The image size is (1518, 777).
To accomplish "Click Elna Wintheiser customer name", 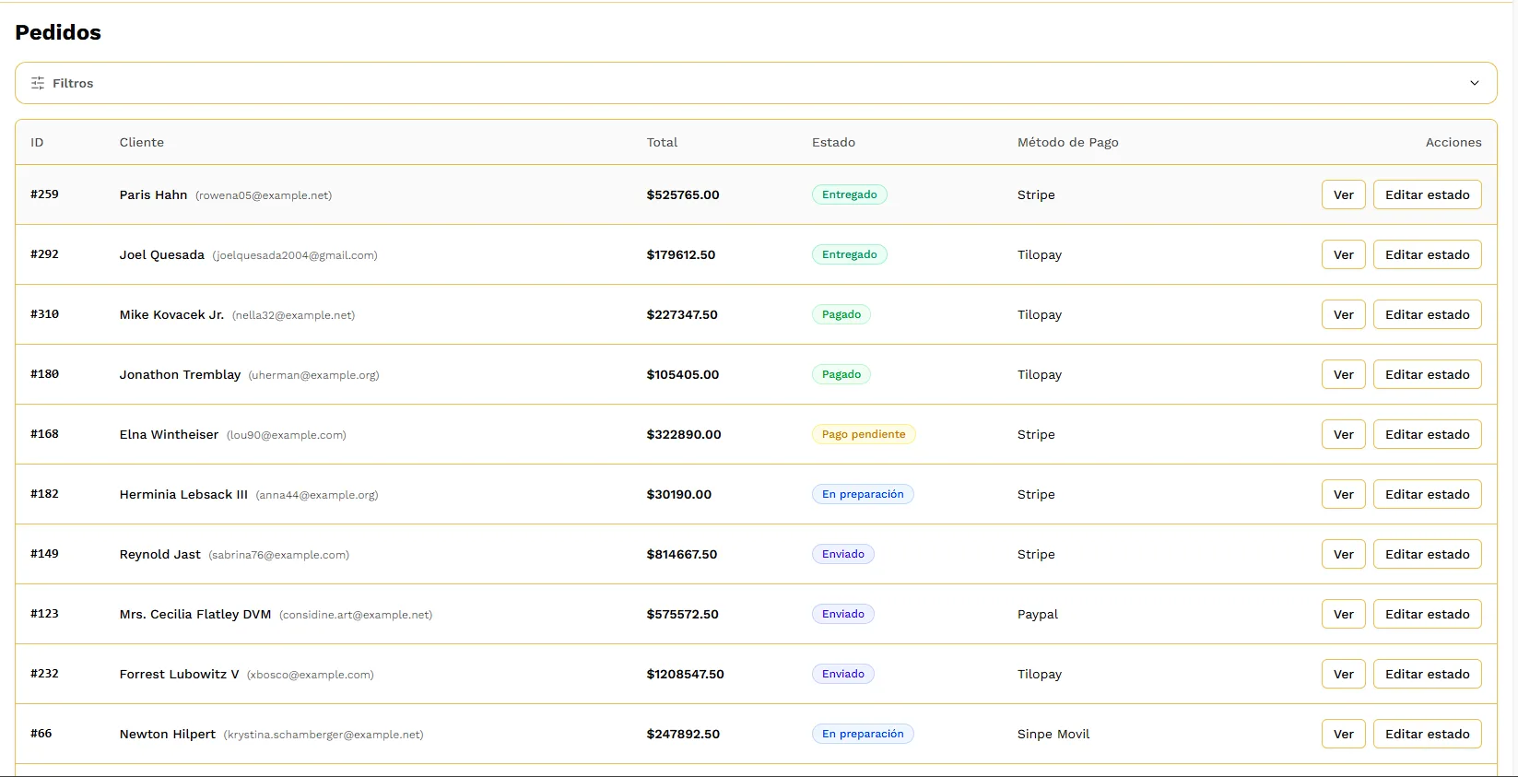I will coord(169,434).
